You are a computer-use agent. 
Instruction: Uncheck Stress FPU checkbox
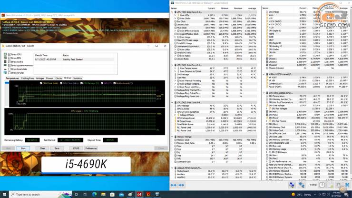tap(10, 58)
